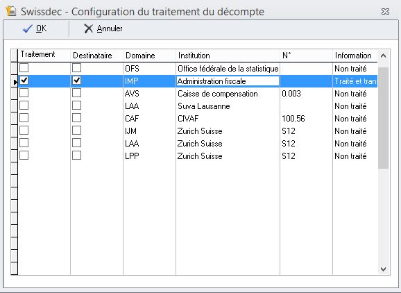This screenshot has width=401, height=293.
Task: Click the X icon beside Annuler
Action: point(89,28)
